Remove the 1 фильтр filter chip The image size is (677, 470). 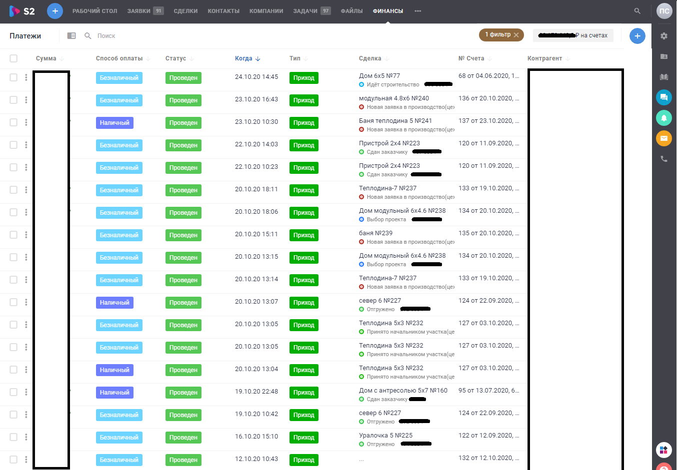(x=516, y=35)
